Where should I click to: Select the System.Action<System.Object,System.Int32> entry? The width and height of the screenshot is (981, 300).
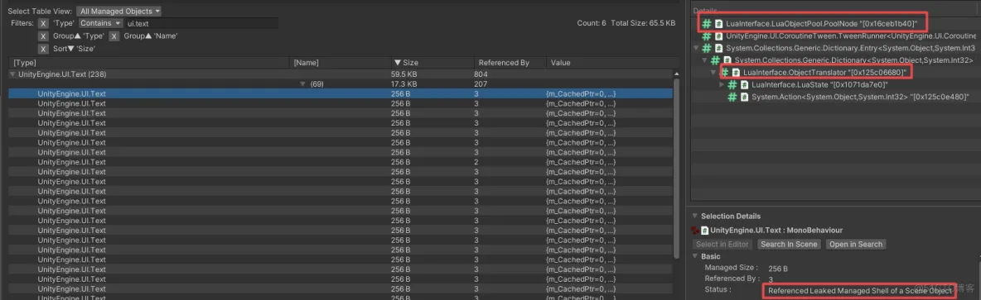(x=860, y=98)
